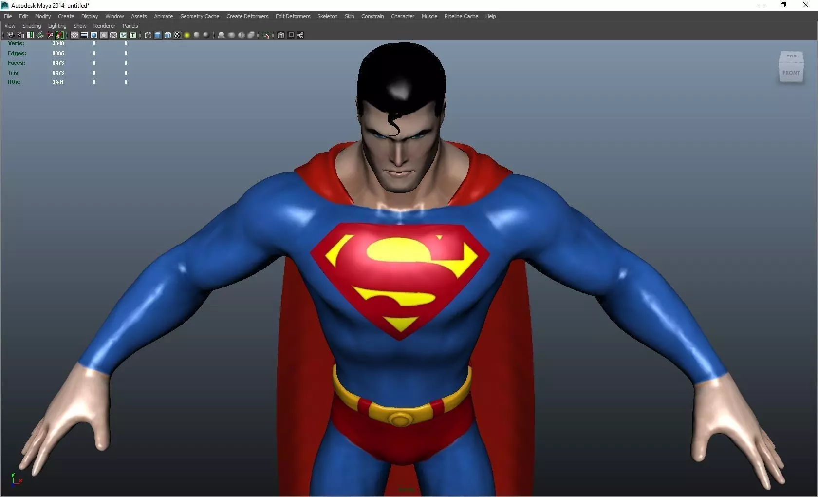Click the Select Camera icon
Viewport: 818px width, 497px height.
(10, 35)
